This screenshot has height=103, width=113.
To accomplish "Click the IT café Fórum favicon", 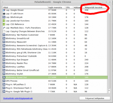I will (4, 14).
